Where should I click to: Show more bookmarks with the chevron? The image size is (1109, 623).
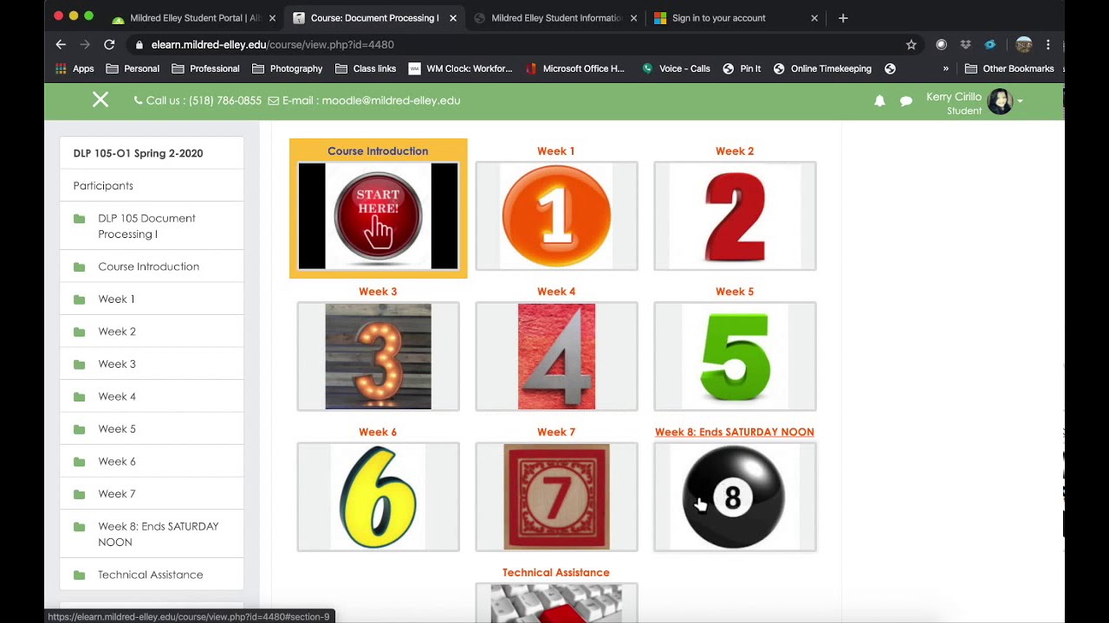tap(945, 68)
